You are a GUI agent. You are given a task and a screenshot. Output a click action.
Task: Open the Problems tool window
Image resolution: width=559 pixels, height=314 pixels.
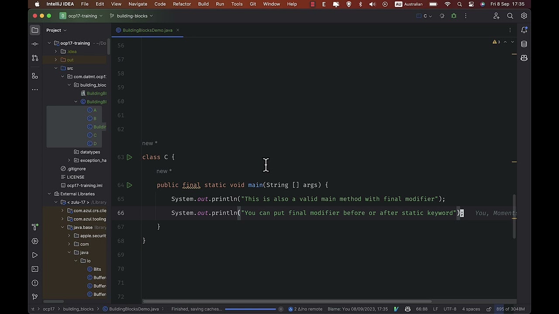coord(35,283)
